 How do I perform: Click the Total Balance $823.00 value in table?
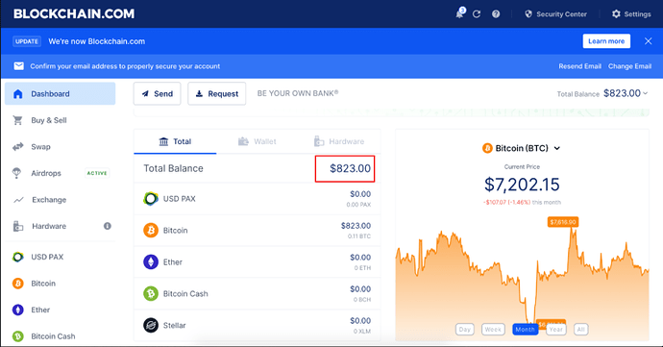[350, 168]
